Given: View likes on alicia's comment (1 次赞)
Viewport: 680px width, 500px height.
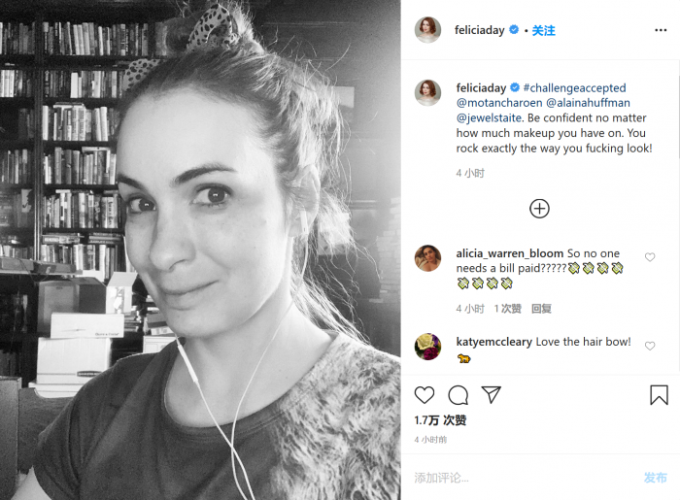Looking at the screenshot, I should coord(507,309).
